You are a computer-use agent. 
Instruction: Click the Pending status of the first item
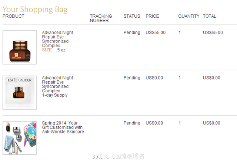[x=132, y=33]
